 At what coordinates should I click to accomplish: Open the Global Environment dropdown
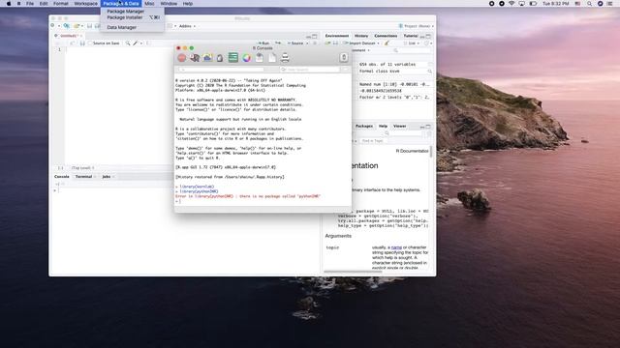click(360, 50)
